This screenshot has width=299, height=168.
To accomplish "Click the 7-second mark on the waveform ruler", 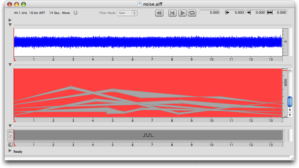I will point(152,60).
